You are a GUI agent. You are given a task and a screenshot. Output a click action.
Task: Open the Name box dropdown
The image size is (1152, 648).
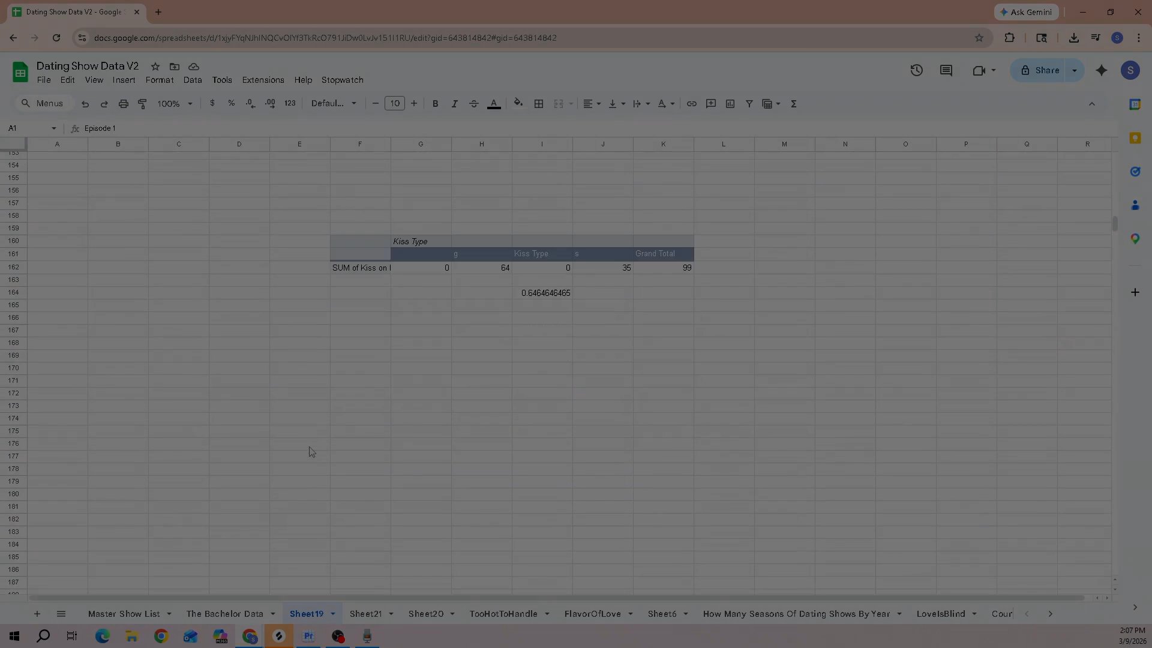coord(53,128)
